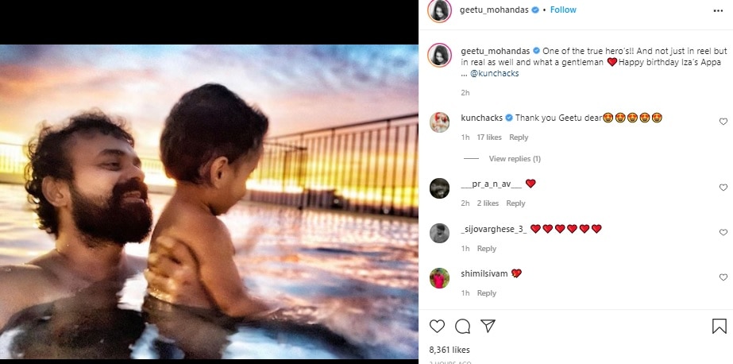Open _sijovarghese_3_ commenter avatar
733x364 pixels.
click(440, 233)
